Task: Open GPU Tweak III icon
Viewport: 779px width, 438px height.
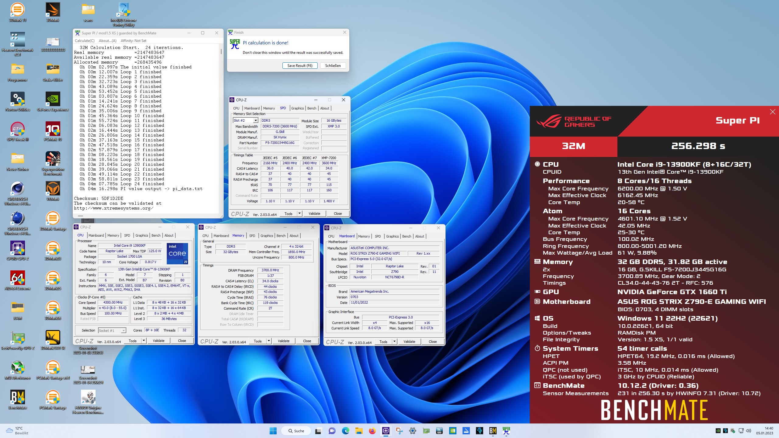Action: click(18, 131)
